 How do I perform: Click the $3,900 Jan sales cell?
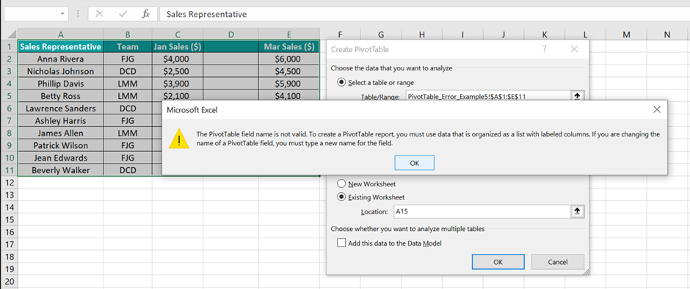click(178, 84)
